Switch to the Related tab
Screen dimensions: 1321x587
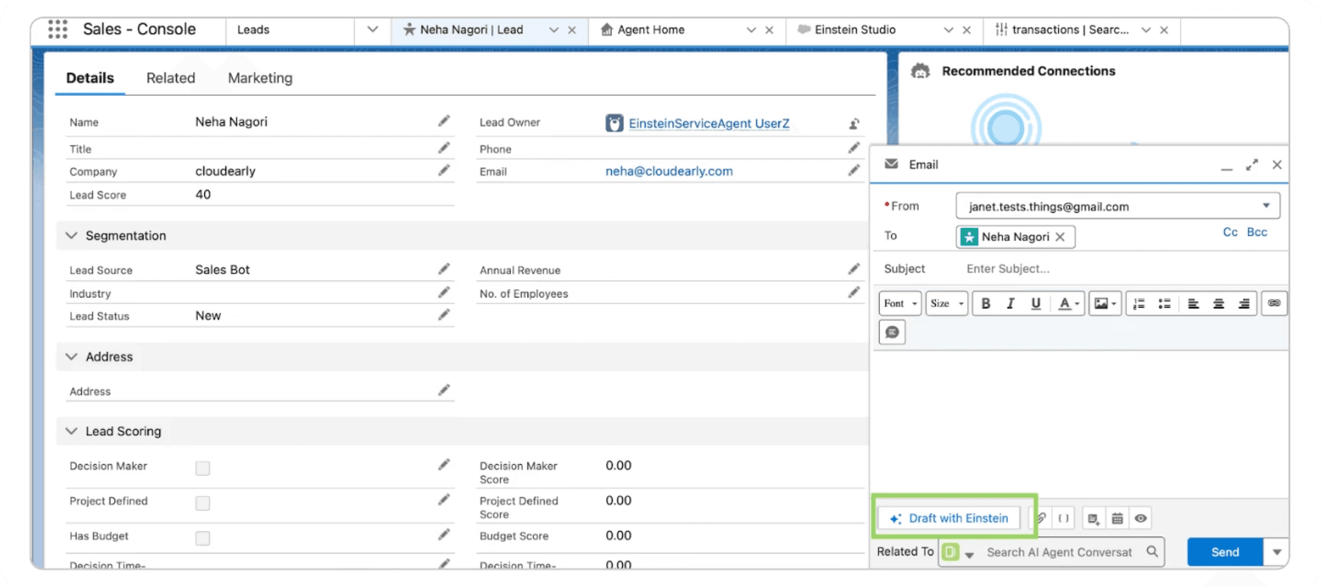pyautogui.click(x=170, y=78)
